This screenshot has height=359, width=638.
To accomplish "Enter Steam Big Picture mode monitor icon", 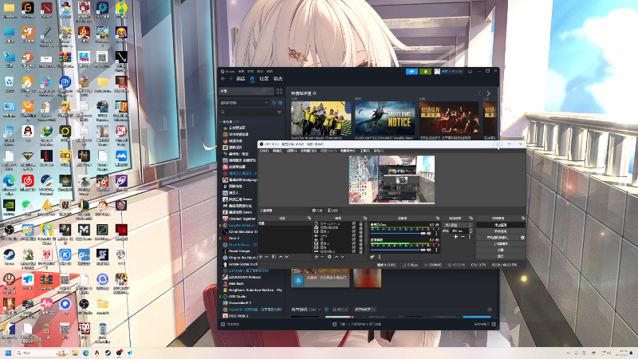I will pyautogui.click(x=470, y=71).
